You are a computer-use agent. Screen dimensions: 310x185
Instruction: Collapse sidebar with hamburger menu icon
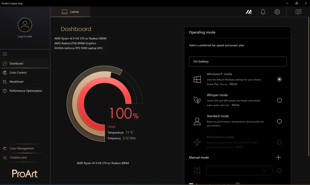pyautogui.click(x=5, y=54)
